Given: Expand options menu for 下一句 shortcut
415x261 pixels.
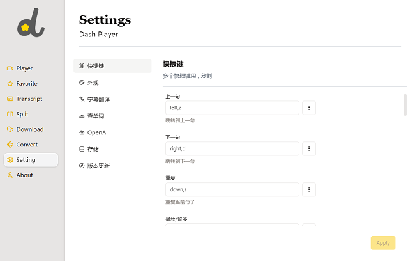Looking at the screenshot, I should coord(308,148).
